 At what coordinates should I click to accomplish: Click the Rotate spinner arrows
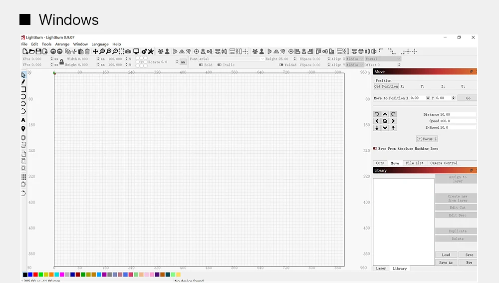pos(177,62)
